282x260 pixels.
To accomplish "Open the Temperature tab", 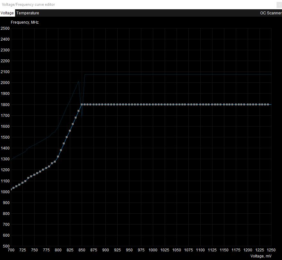I will pyautogui.click(x=28, y=13).
